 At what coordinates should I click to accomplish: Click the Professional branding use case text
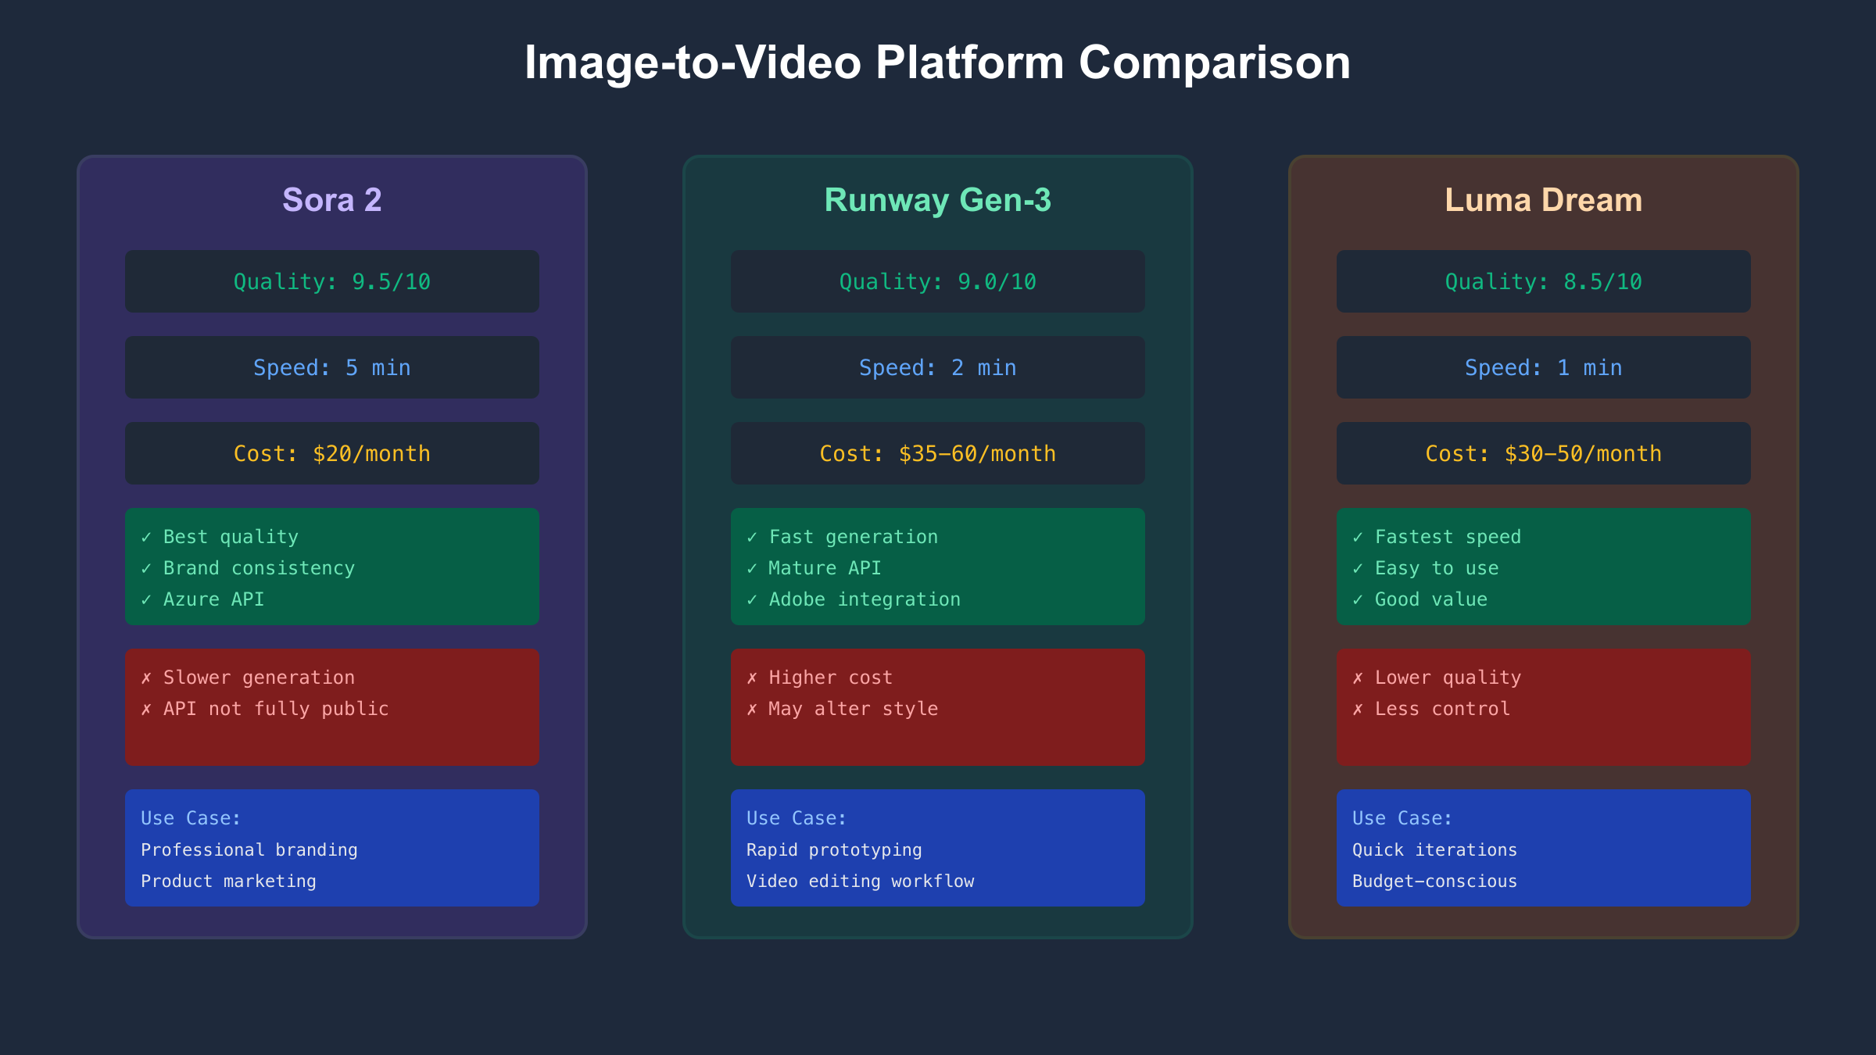coord(249,850)
